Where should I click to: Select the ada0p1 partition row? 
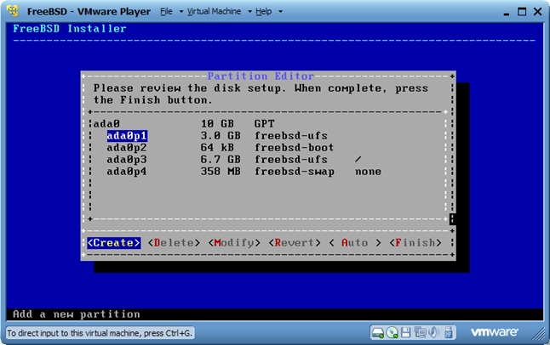[267, 136]
